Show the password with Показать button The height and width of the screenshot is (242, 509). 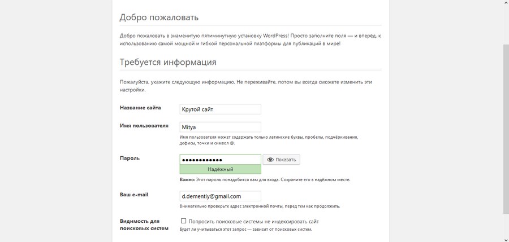pyautogui.click(x=282, y=160)
